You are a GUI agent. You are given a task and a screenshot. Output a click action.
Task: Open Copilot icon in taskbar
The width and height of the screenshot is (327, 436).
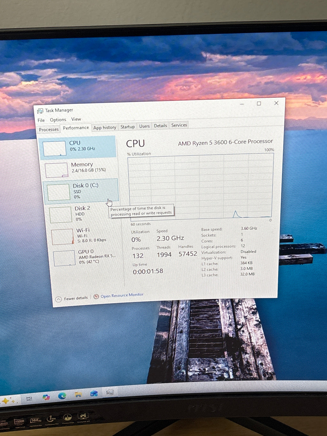click(46, 397)
